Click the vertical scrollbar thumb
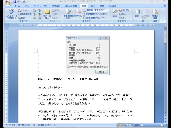The height and width of the screenshot is (128, 171). pyautogui.click(x=165, y=37)
